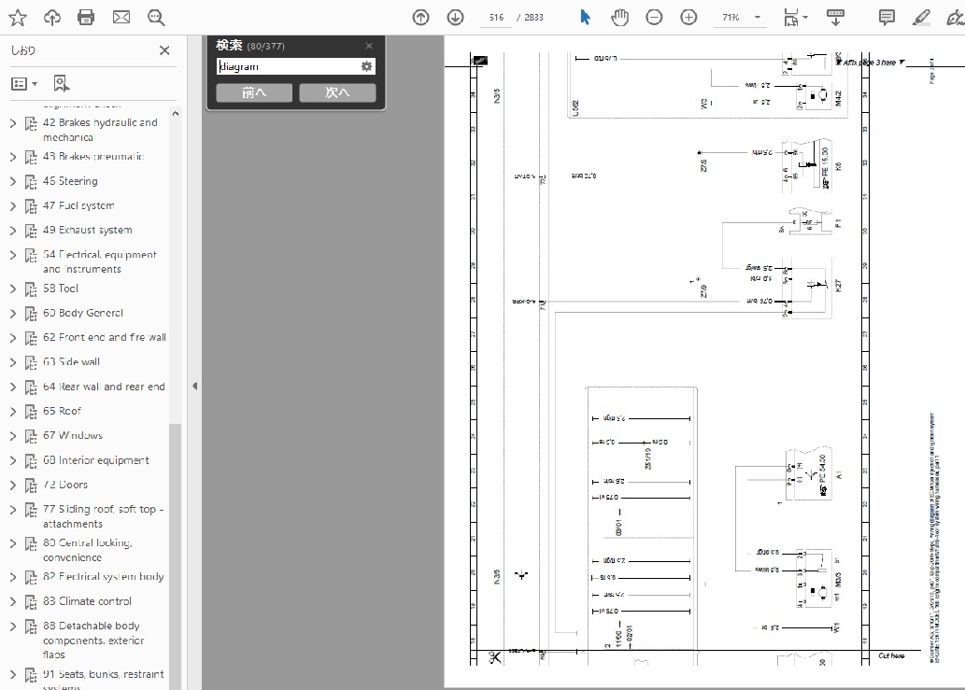The image size is (965, 690).
Task: Open the 62 Front end and fire wall bookmark
Action: tap(105, 338)
